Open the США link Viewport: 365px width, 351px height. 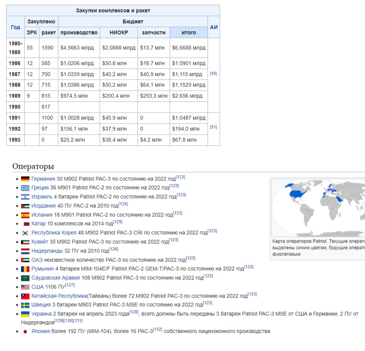[37, 287]
